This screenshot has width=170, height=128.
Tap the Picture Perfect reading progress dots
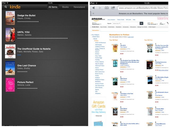27,88
